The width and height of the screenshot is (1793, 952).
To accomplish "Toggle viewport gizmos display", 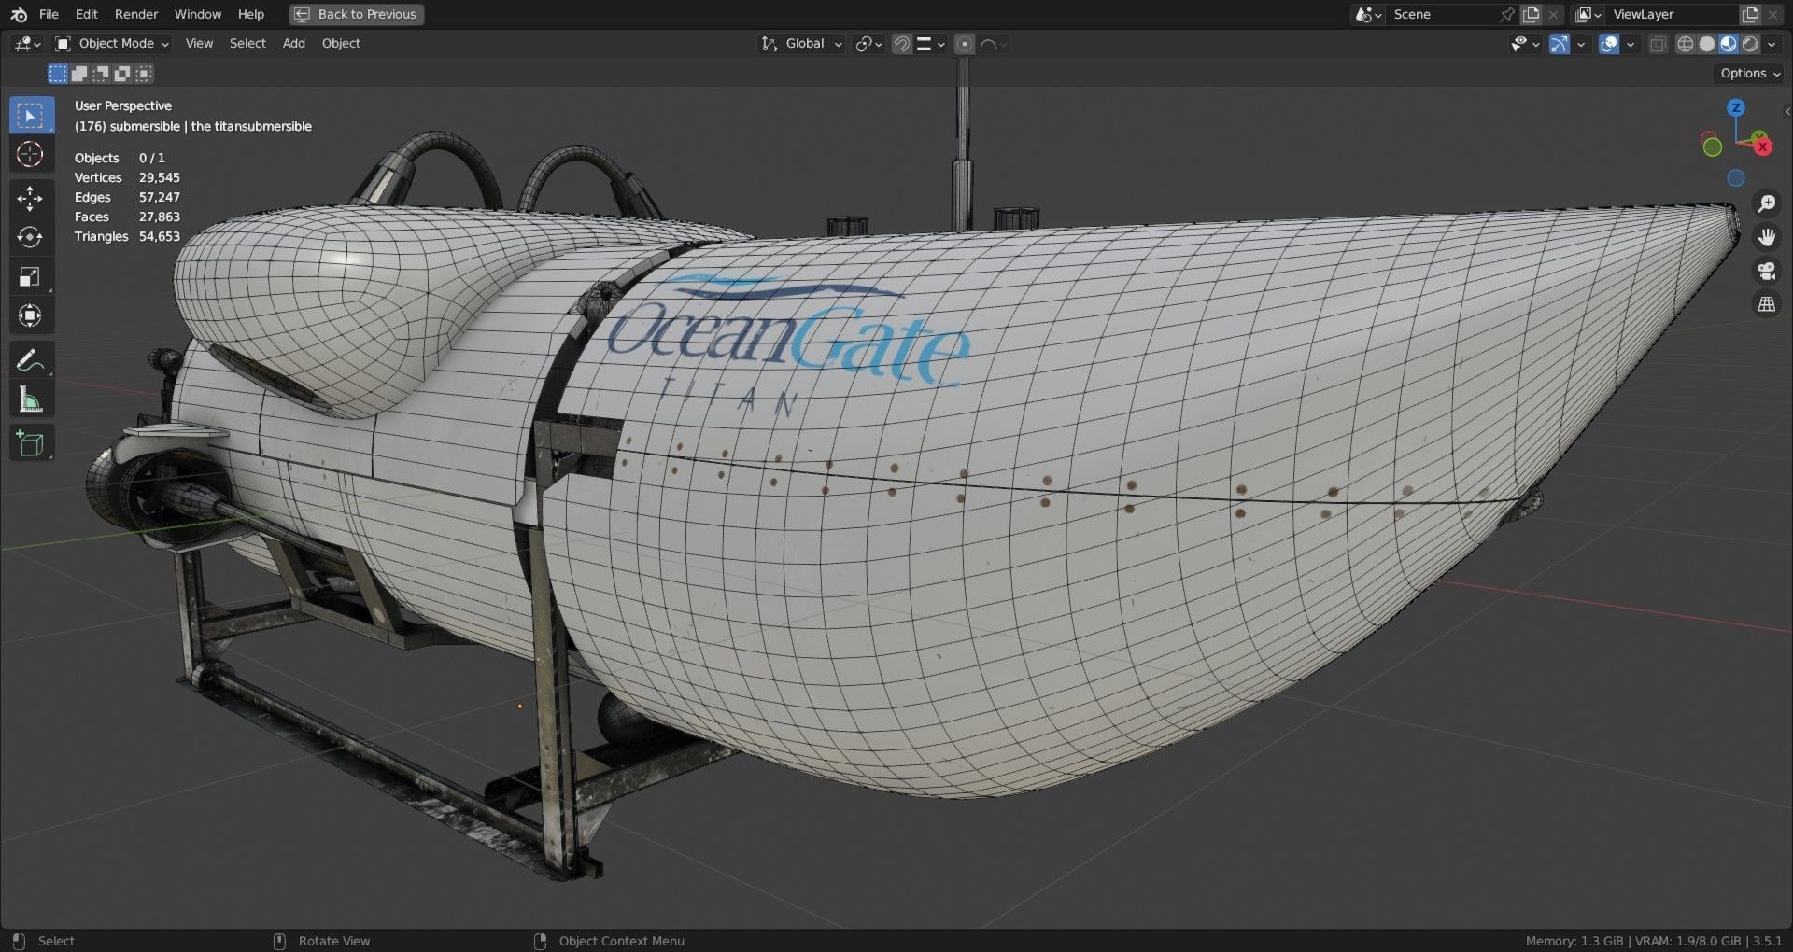I will click(x=1560, y=44).
